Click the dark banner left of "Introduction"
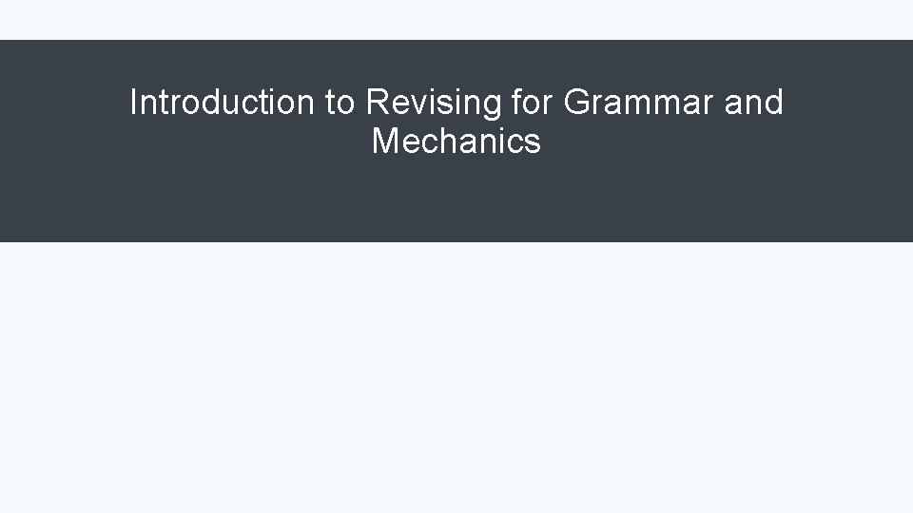This screenshot has width=913, height=513. coord(64,102)
